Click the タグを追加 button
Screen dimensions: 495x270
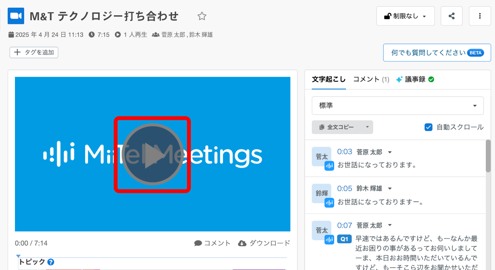[34, 52]
